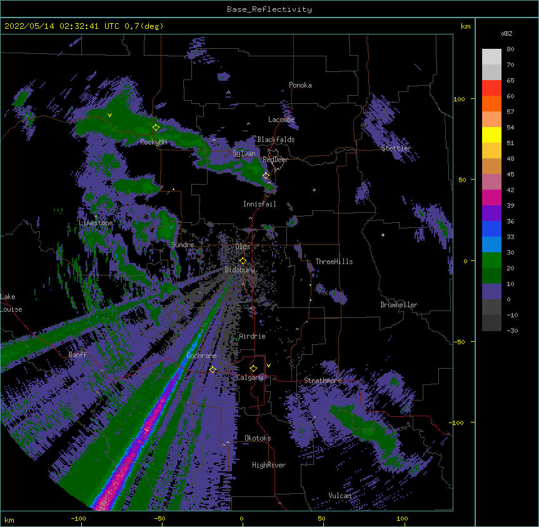Click the Lacombe city label
The width and height of the screenshot is (539, 527).
tap(281, 120)
